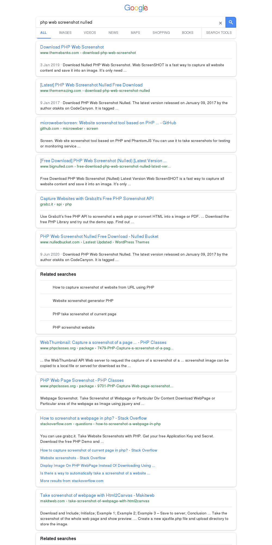Open the Download PHP Web Screenshot result
This screenshot has width=272, height=545.
(x=72, y=47)
